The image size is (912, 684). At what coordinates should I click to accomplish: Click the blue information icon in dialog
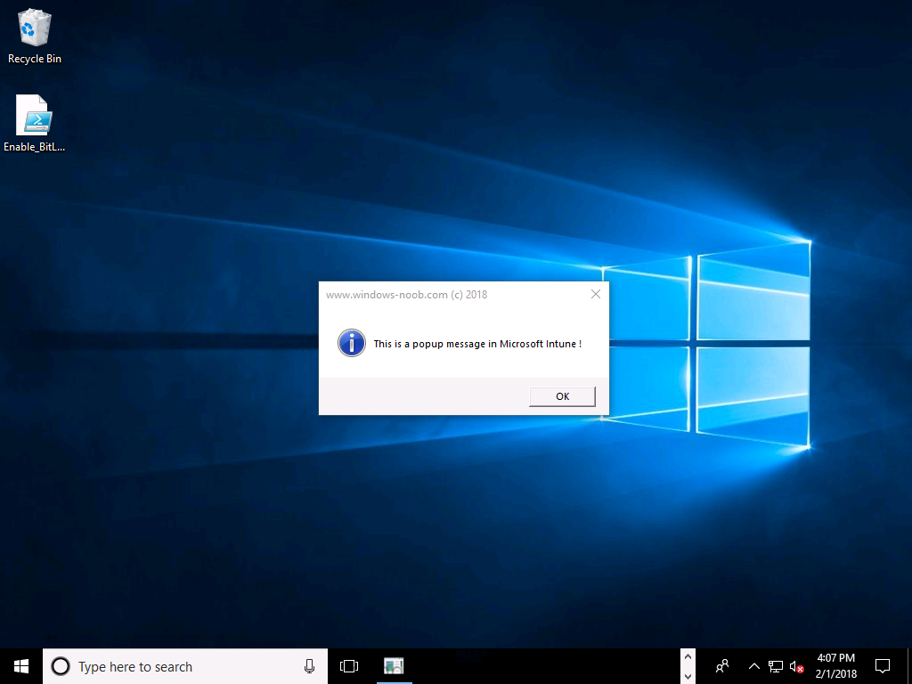coord(352,343)
